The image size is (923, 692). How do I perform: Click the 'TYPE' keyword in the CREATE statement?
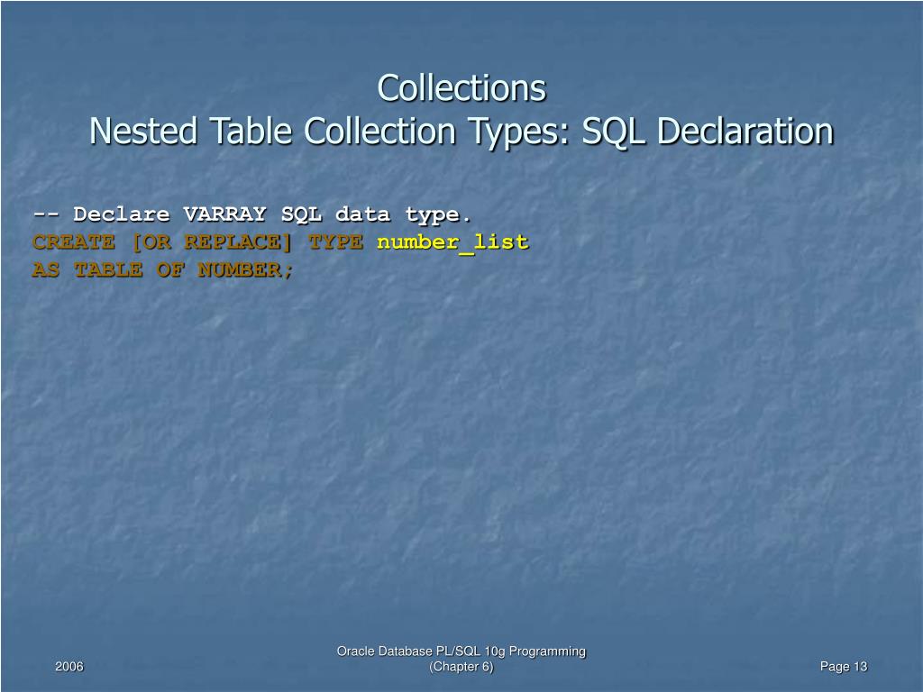click(334, 242)
